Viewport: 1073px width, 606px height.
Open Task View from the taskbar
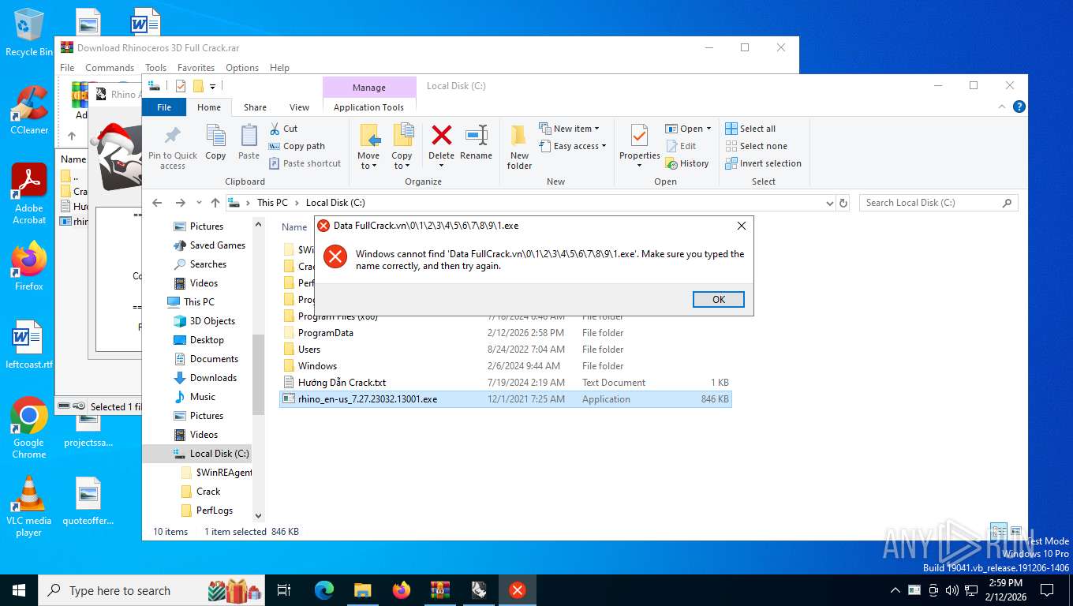284,589
